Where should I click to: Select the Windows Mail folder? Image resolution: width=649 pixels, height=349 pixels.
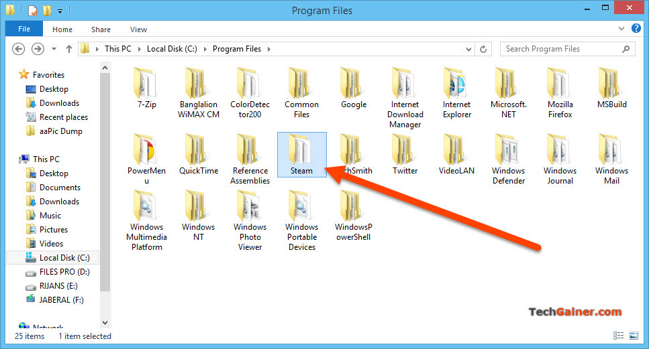(x=611, y=159)
